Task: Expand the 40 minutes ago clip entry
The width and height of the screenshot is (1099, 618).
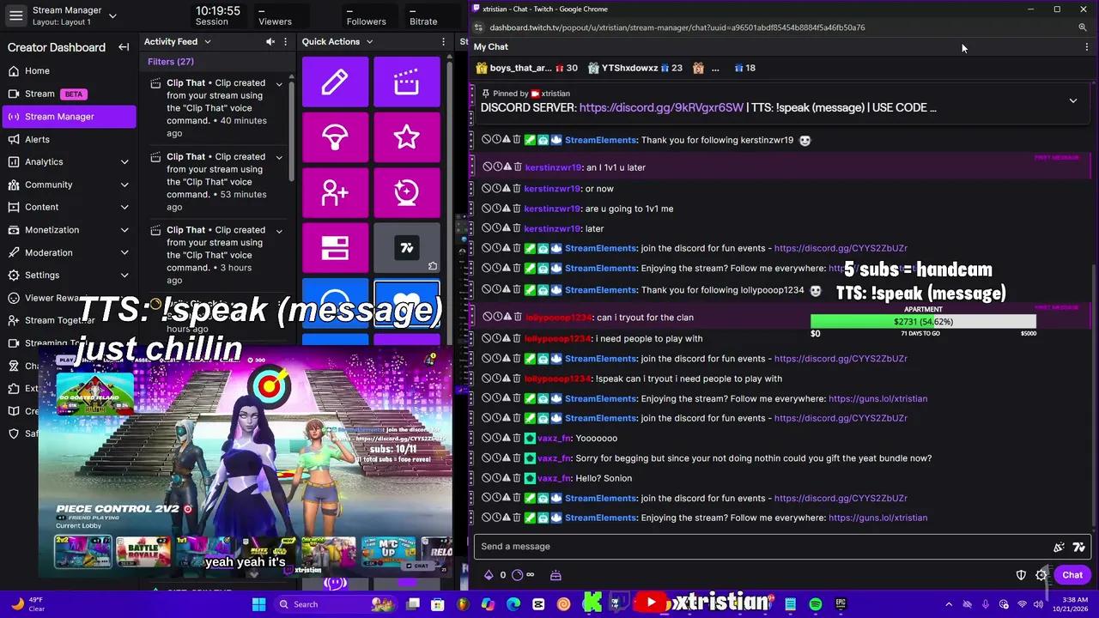Action: point(279,83)
